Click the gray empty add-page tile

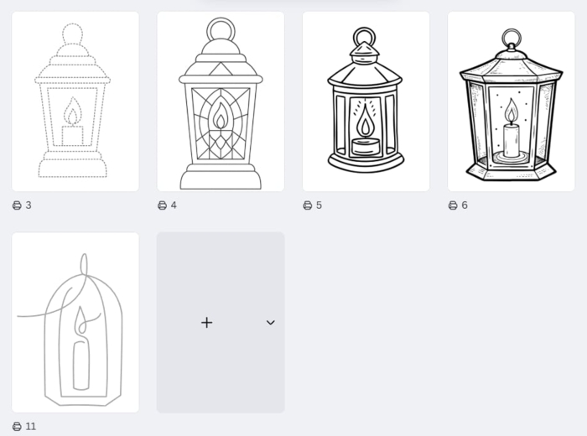221,323
